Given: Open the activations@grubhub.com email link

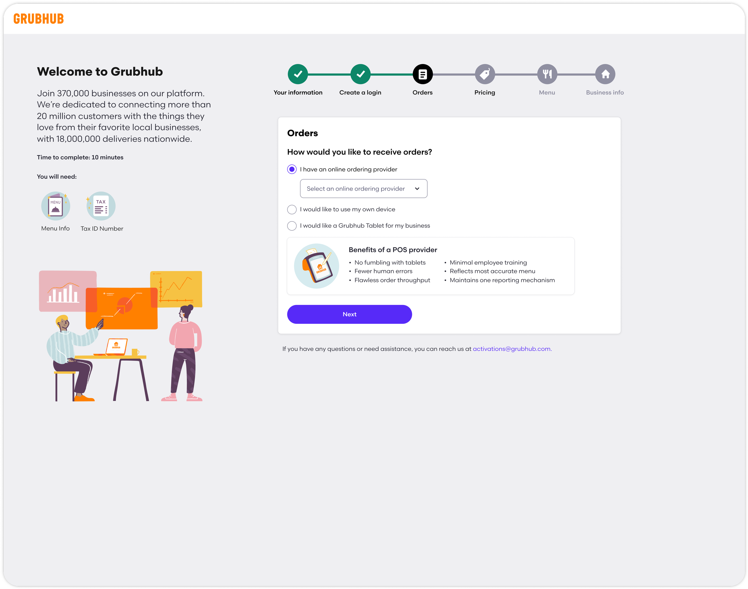Looking at the screenshot, I should point(512,349).
